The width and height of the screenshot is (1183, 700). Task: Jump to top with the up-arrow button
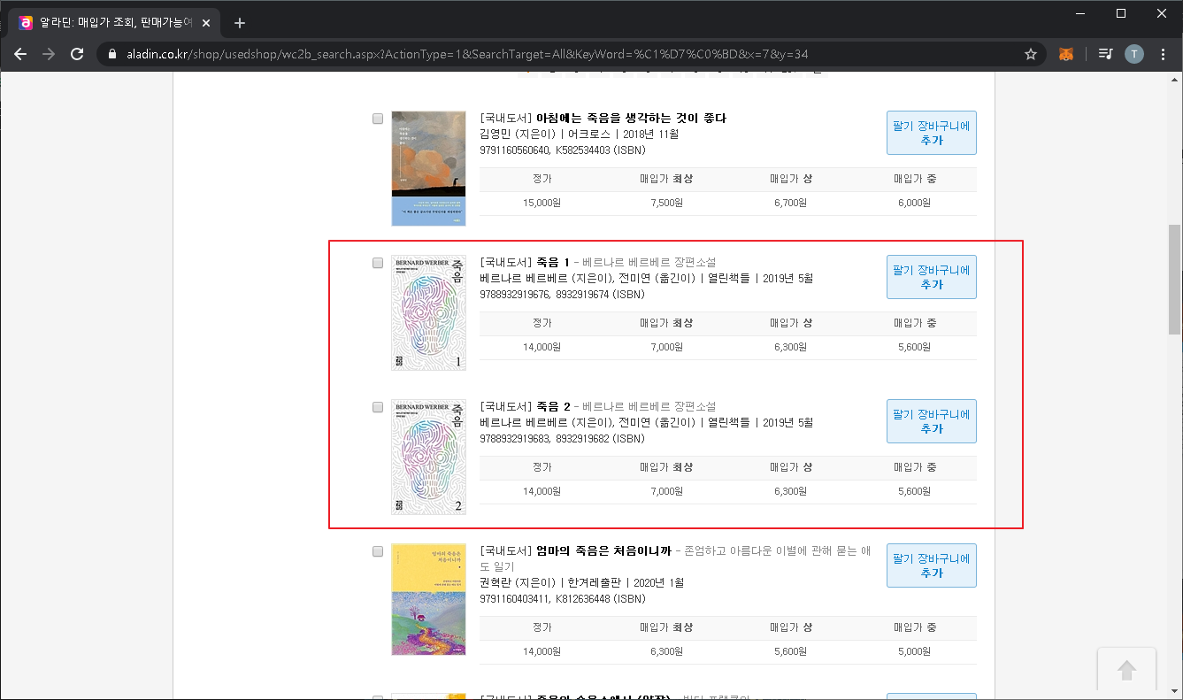pos(1126,671)
